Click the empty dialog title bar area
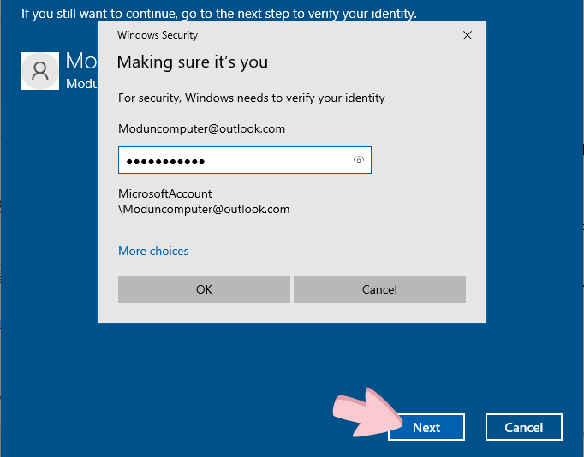The height and width of the screenshot is (457, 584). [325, 35]
